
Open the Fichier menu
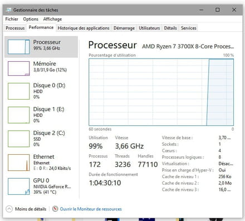[x=12, y=19]
